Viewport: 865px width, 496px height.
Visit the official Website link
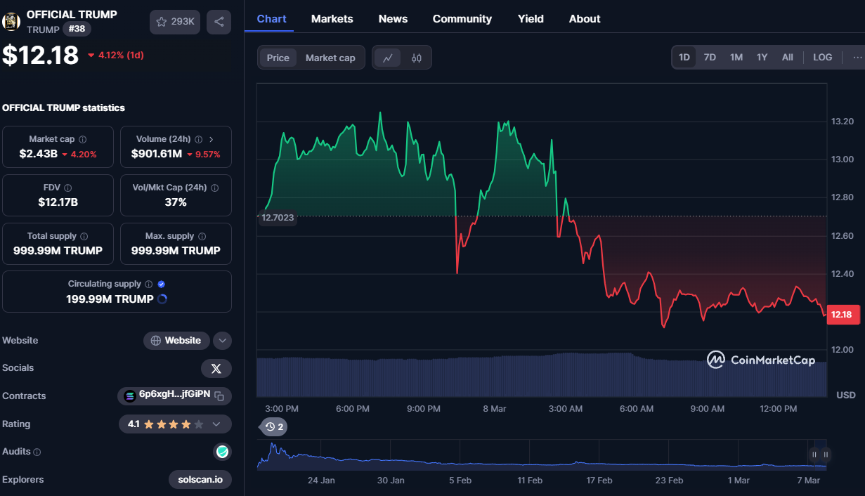(176, 341)
